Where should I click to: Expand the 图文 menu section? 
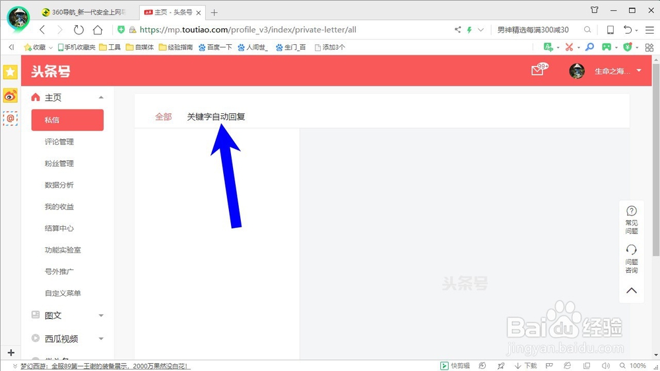(x=101, y=316)
